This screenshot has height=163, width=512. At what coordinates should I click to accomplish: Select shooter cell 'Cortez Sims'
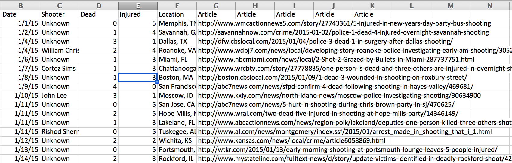pyautogui.click(x=60, y=69)
